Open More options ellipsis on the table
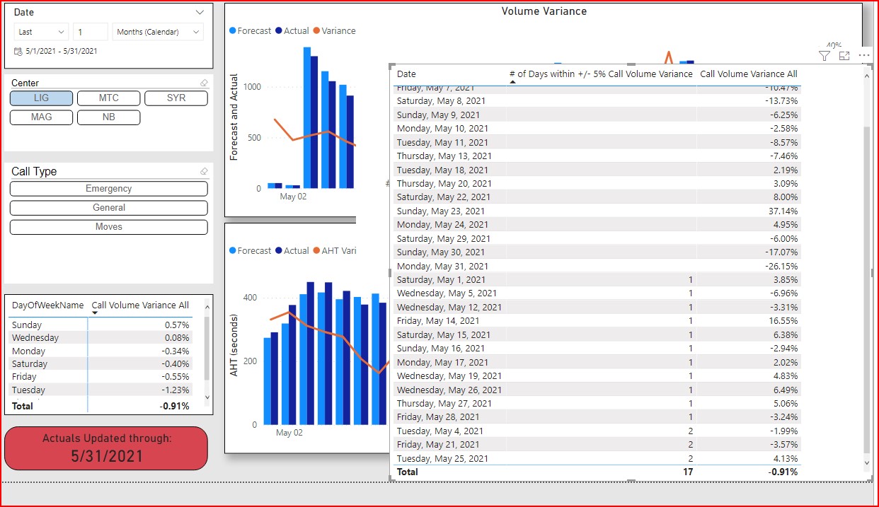This screenshot has width=879, height=507. click(864, 55)
